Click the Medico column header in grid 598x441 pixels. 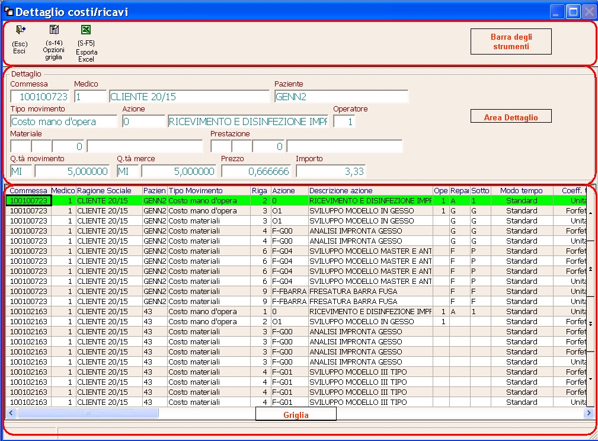pyautogui.click(x=63, y=190)
